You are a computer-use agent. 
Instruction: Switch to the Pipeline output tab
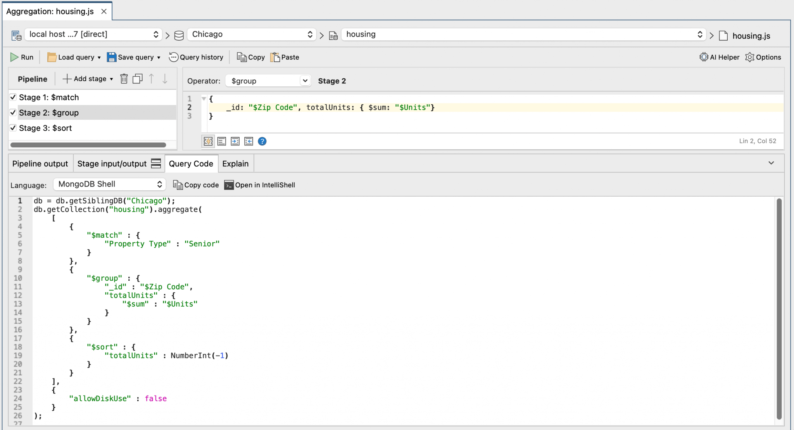coord(40,164)
